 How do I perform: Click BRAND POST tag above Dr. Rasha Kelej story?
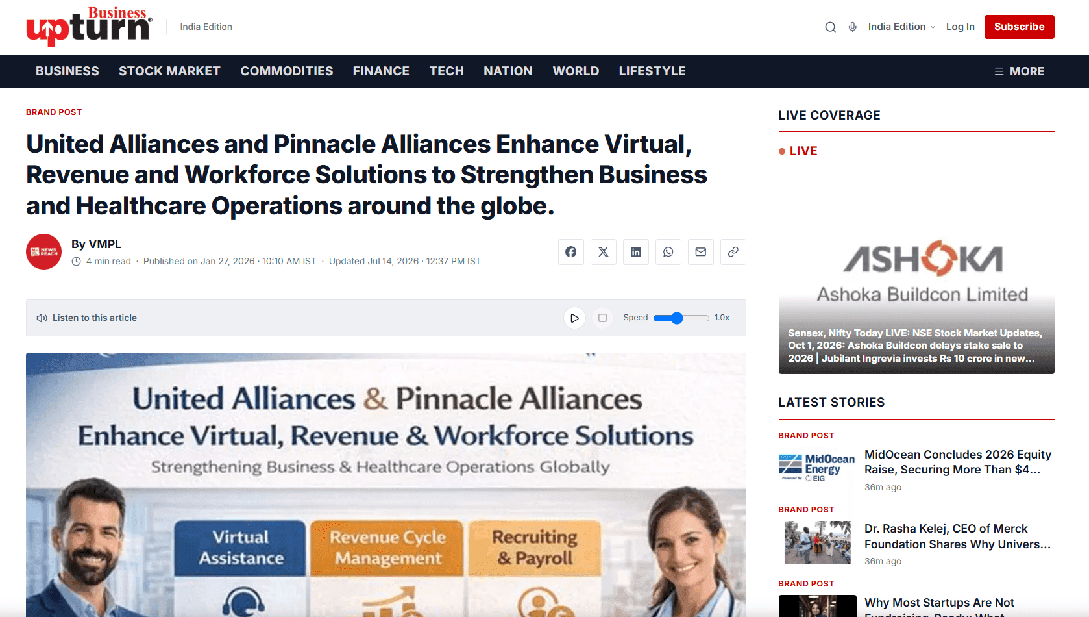(806, 510)
